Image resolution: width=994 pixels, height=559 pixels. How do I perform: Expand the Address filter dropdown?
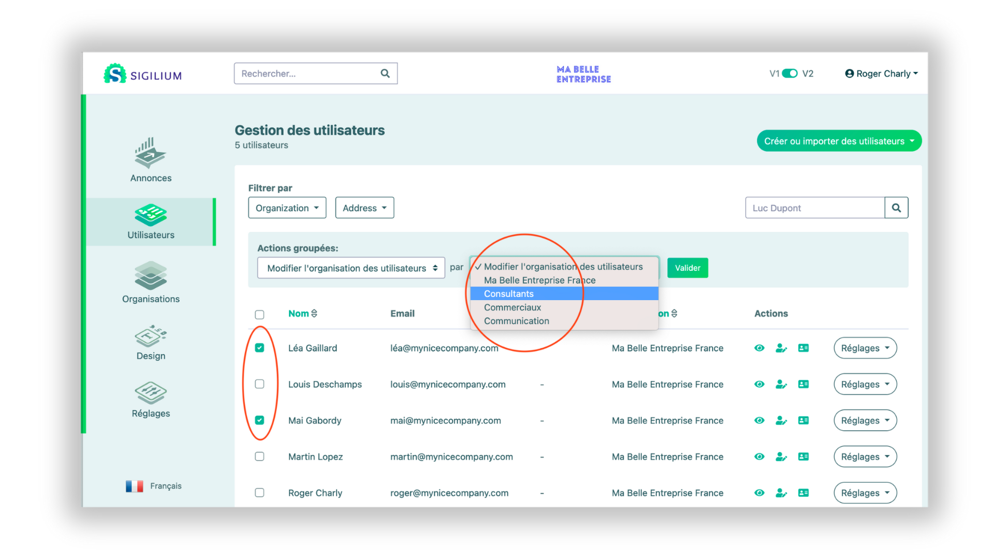point(364,208)
